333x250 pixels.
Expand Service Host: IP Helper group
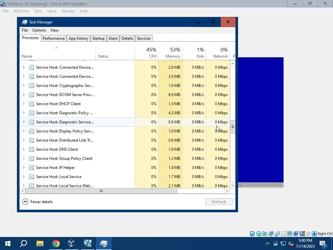(23, 168)
